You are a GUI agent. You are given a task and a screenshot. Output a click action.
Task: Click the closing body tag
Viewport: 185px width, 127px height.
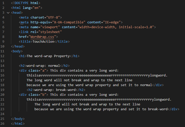point(18,119)
